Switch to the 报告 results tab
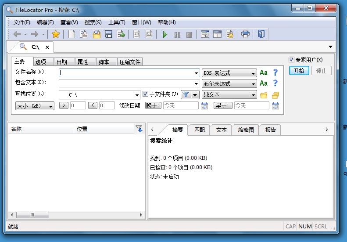Image resolution: width=347 pixels, height=242 pixels. click(270, 130)
